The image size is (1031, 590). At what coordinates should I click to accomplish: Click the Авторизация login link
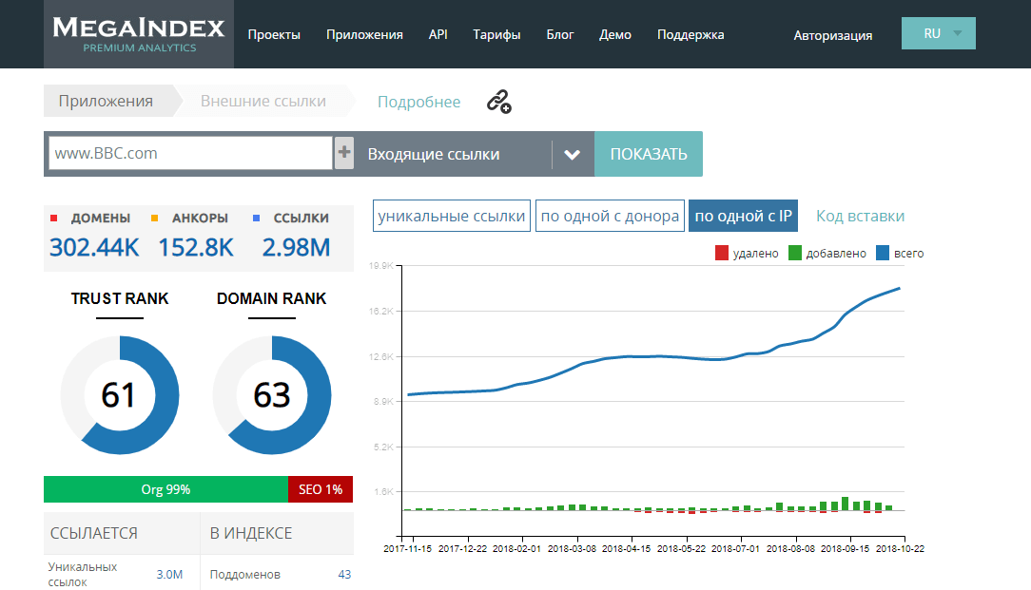click(833, 35)
